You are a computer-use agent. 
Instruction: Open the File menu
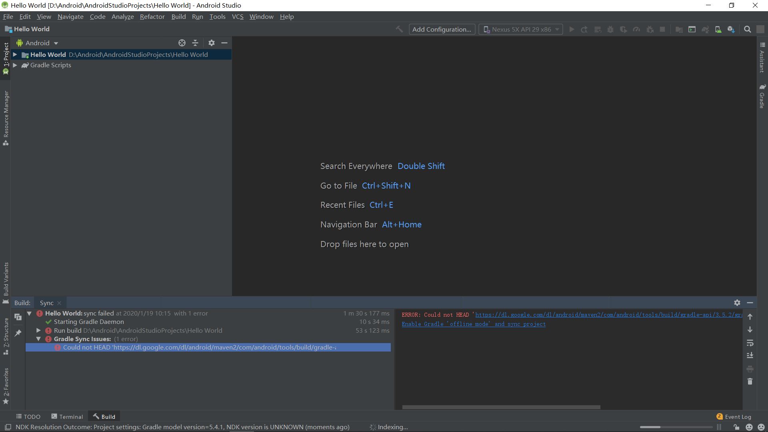click(8, 16)
